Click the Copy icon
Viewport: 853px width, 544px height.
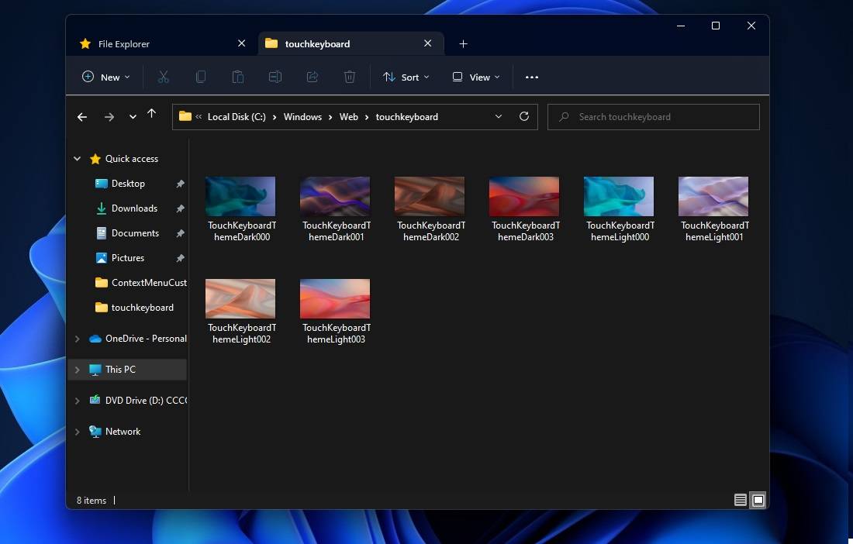[201, 77]
